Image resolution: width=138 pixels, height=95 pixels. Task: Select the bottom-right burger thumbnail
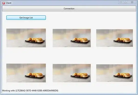tap(114, 73)
